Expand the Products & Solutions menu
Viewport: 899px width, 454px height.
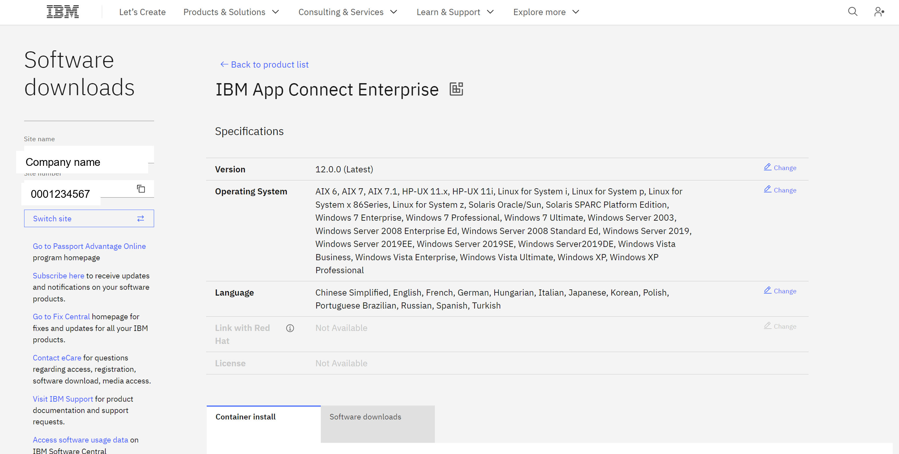point(231,12)
